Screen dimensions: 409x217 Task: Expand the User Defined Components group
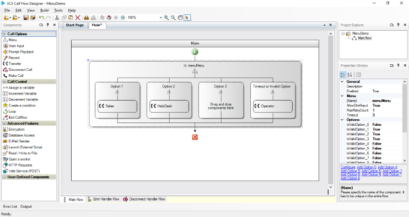pyautogui.click(x=4, y=177)
